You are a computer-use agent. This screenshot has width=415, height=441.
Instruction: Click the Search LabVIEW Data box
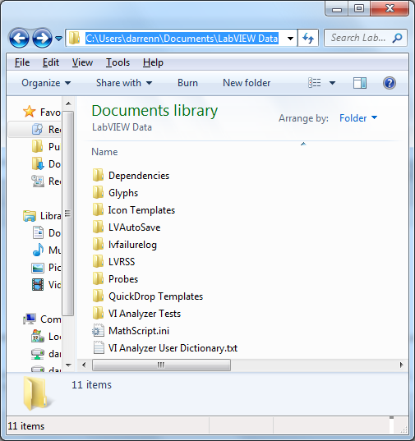[x=365, y=38]
